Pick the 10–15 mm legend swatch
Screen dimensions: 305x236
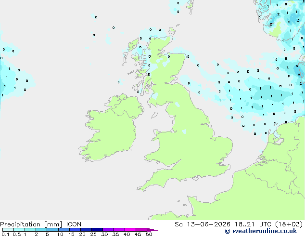64,230
